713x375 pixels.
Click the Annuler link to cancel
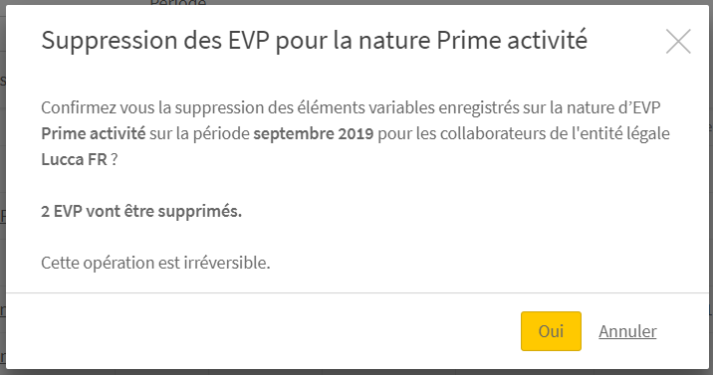627,331
